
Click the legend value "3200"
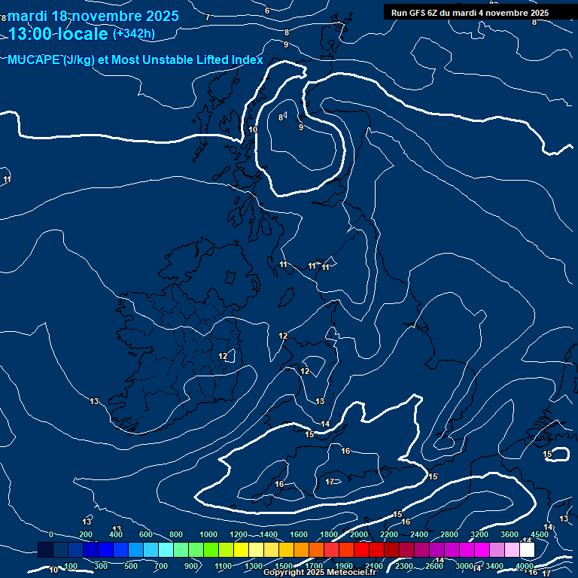479,534
